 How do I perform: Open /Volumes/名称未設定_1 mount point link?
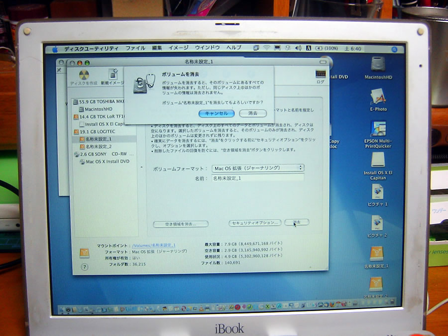pos(154,245)
